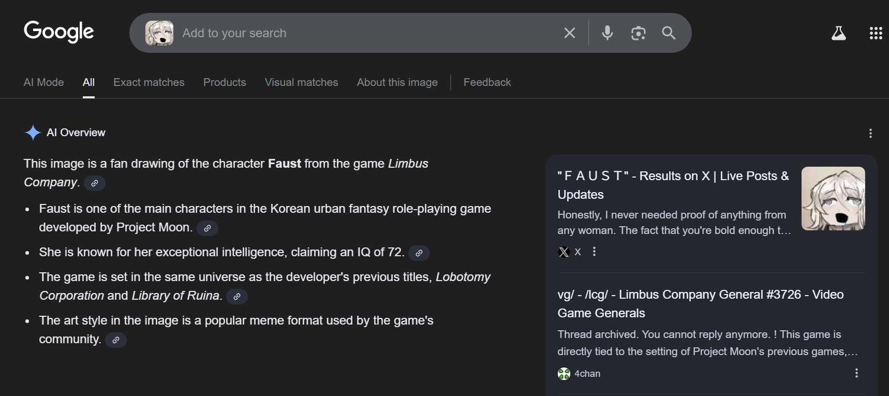Click the 4chan source label
This screenshot has width=889, height=396.
click(x=587, y=374)
